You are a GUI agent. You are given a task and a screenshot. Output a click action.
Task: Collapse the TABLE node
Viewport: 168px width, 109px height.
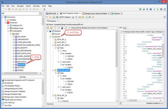pyautogui.click(x=11, y=34)
